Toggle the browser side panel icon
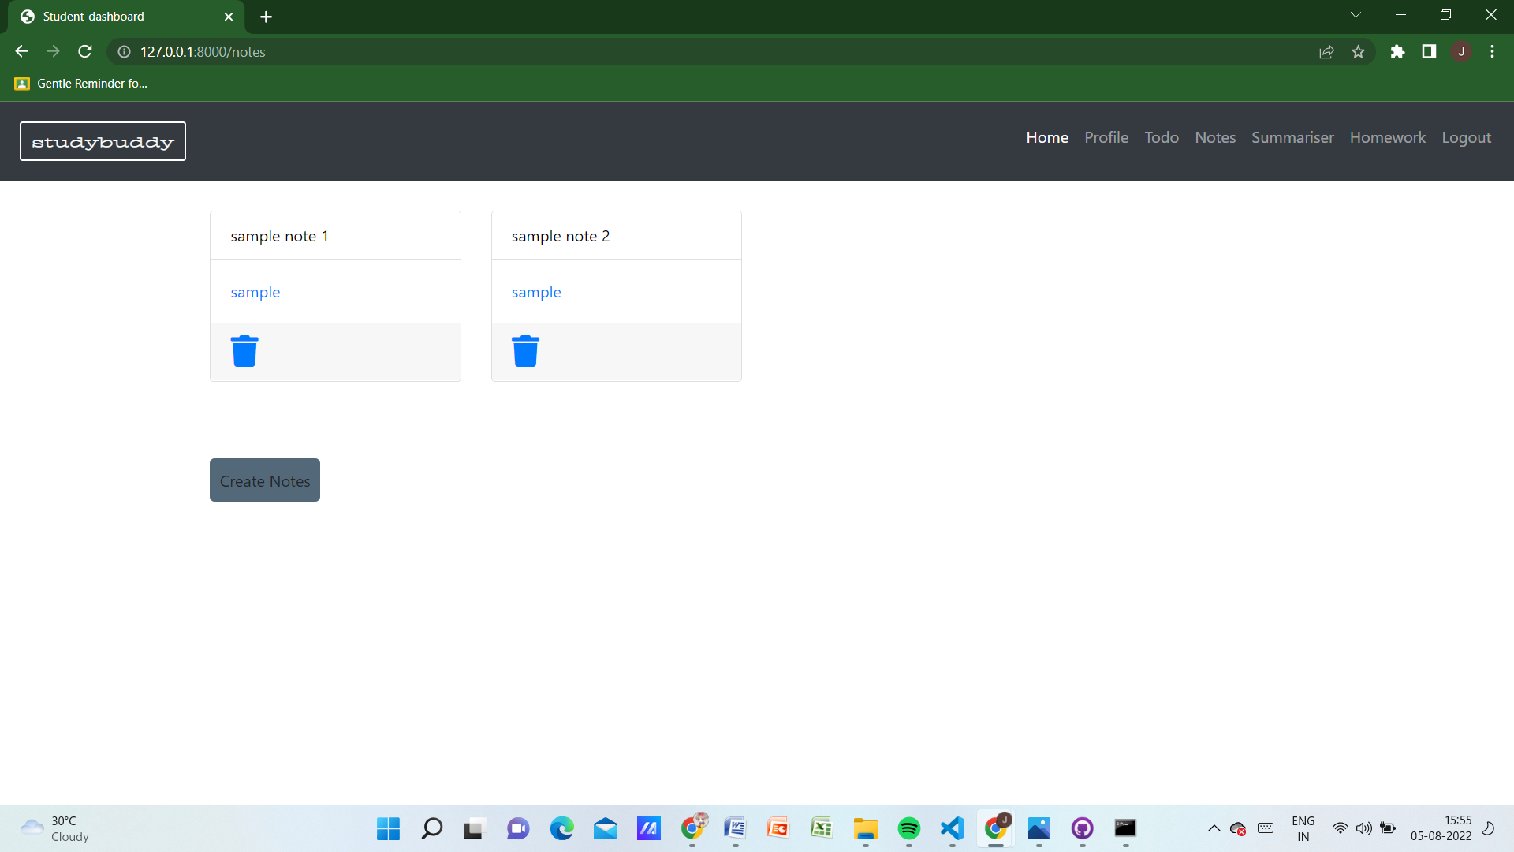The image size is (1514, 852). (1429, 51)
